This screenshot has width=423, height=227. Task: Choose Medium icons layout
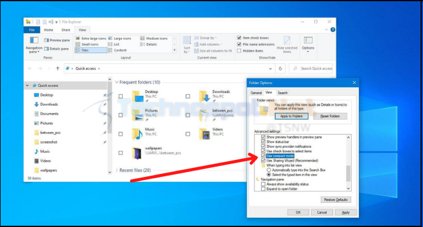[x=154, y=39]
